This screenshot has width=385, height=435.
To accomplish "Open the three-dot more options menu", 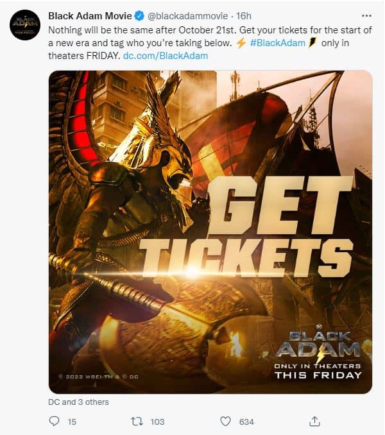I will pyautogui.click(x=366, y=16).
